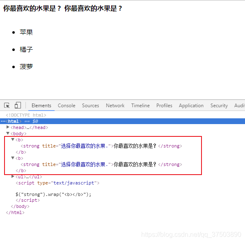The height and width of the screenshot is (242, 245).
Task: Select the first closing b tag
Action: click(21, 152)
